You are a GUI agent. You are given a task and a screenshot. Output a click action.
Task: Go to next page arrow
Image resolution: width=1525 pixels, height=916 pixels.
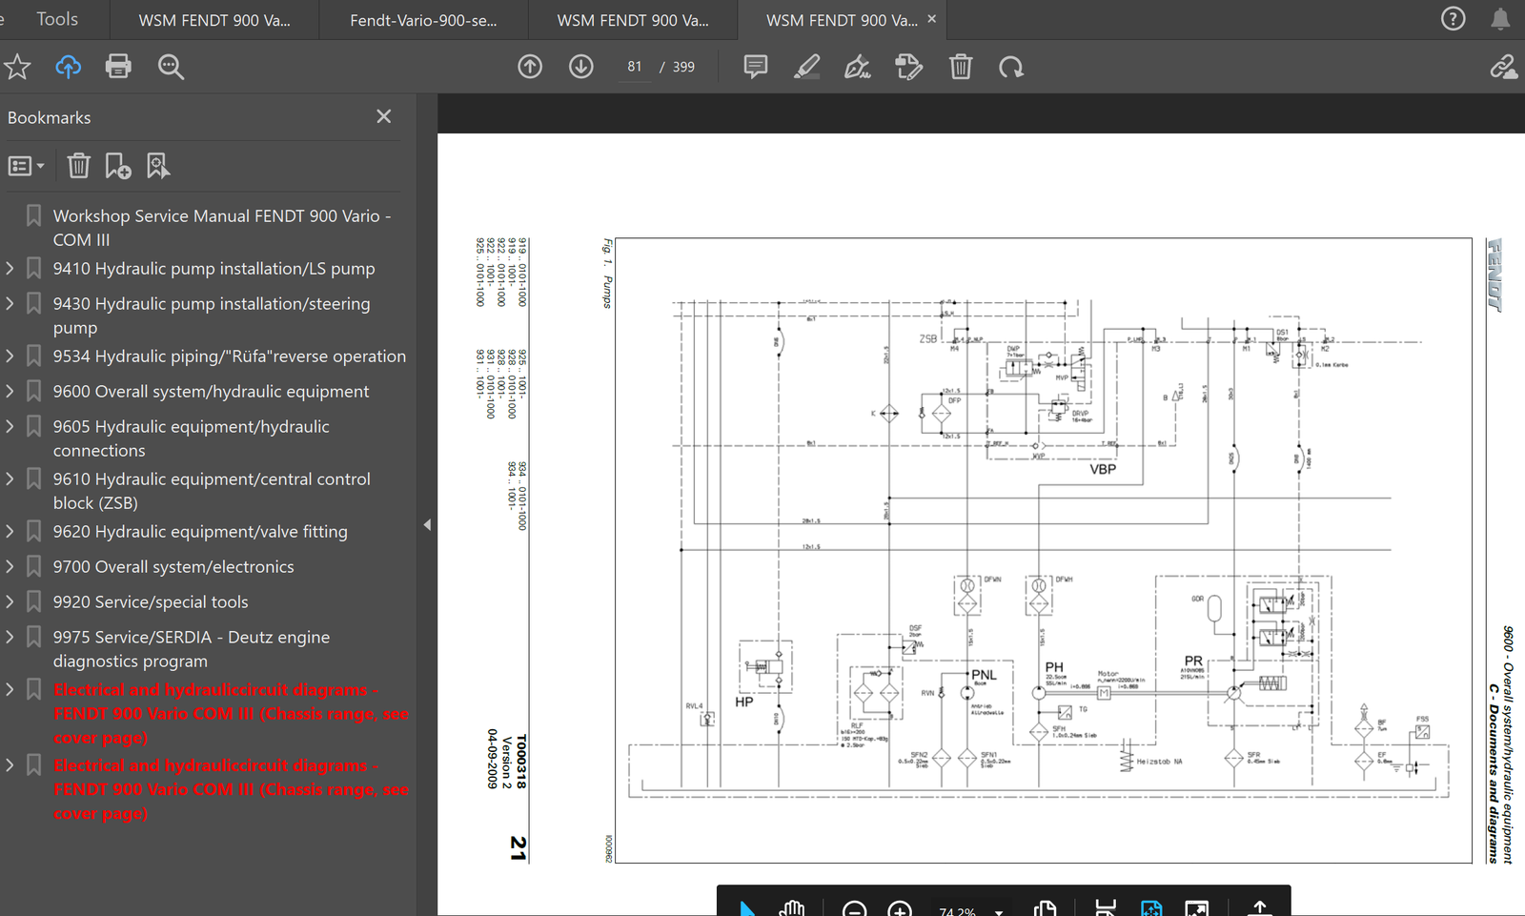[x=581, y=67]
